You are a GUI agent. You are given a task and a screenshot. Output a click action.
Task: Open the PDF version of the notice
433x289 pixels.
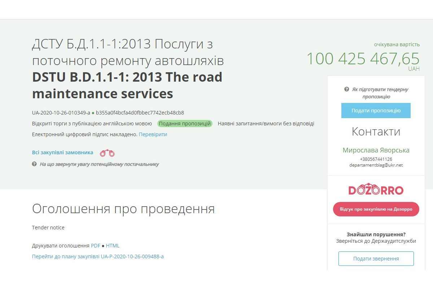coord(95,246)
